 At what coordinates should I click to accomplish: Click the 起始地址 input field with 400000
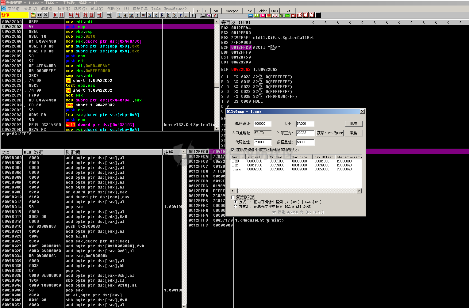click(263, 124)
